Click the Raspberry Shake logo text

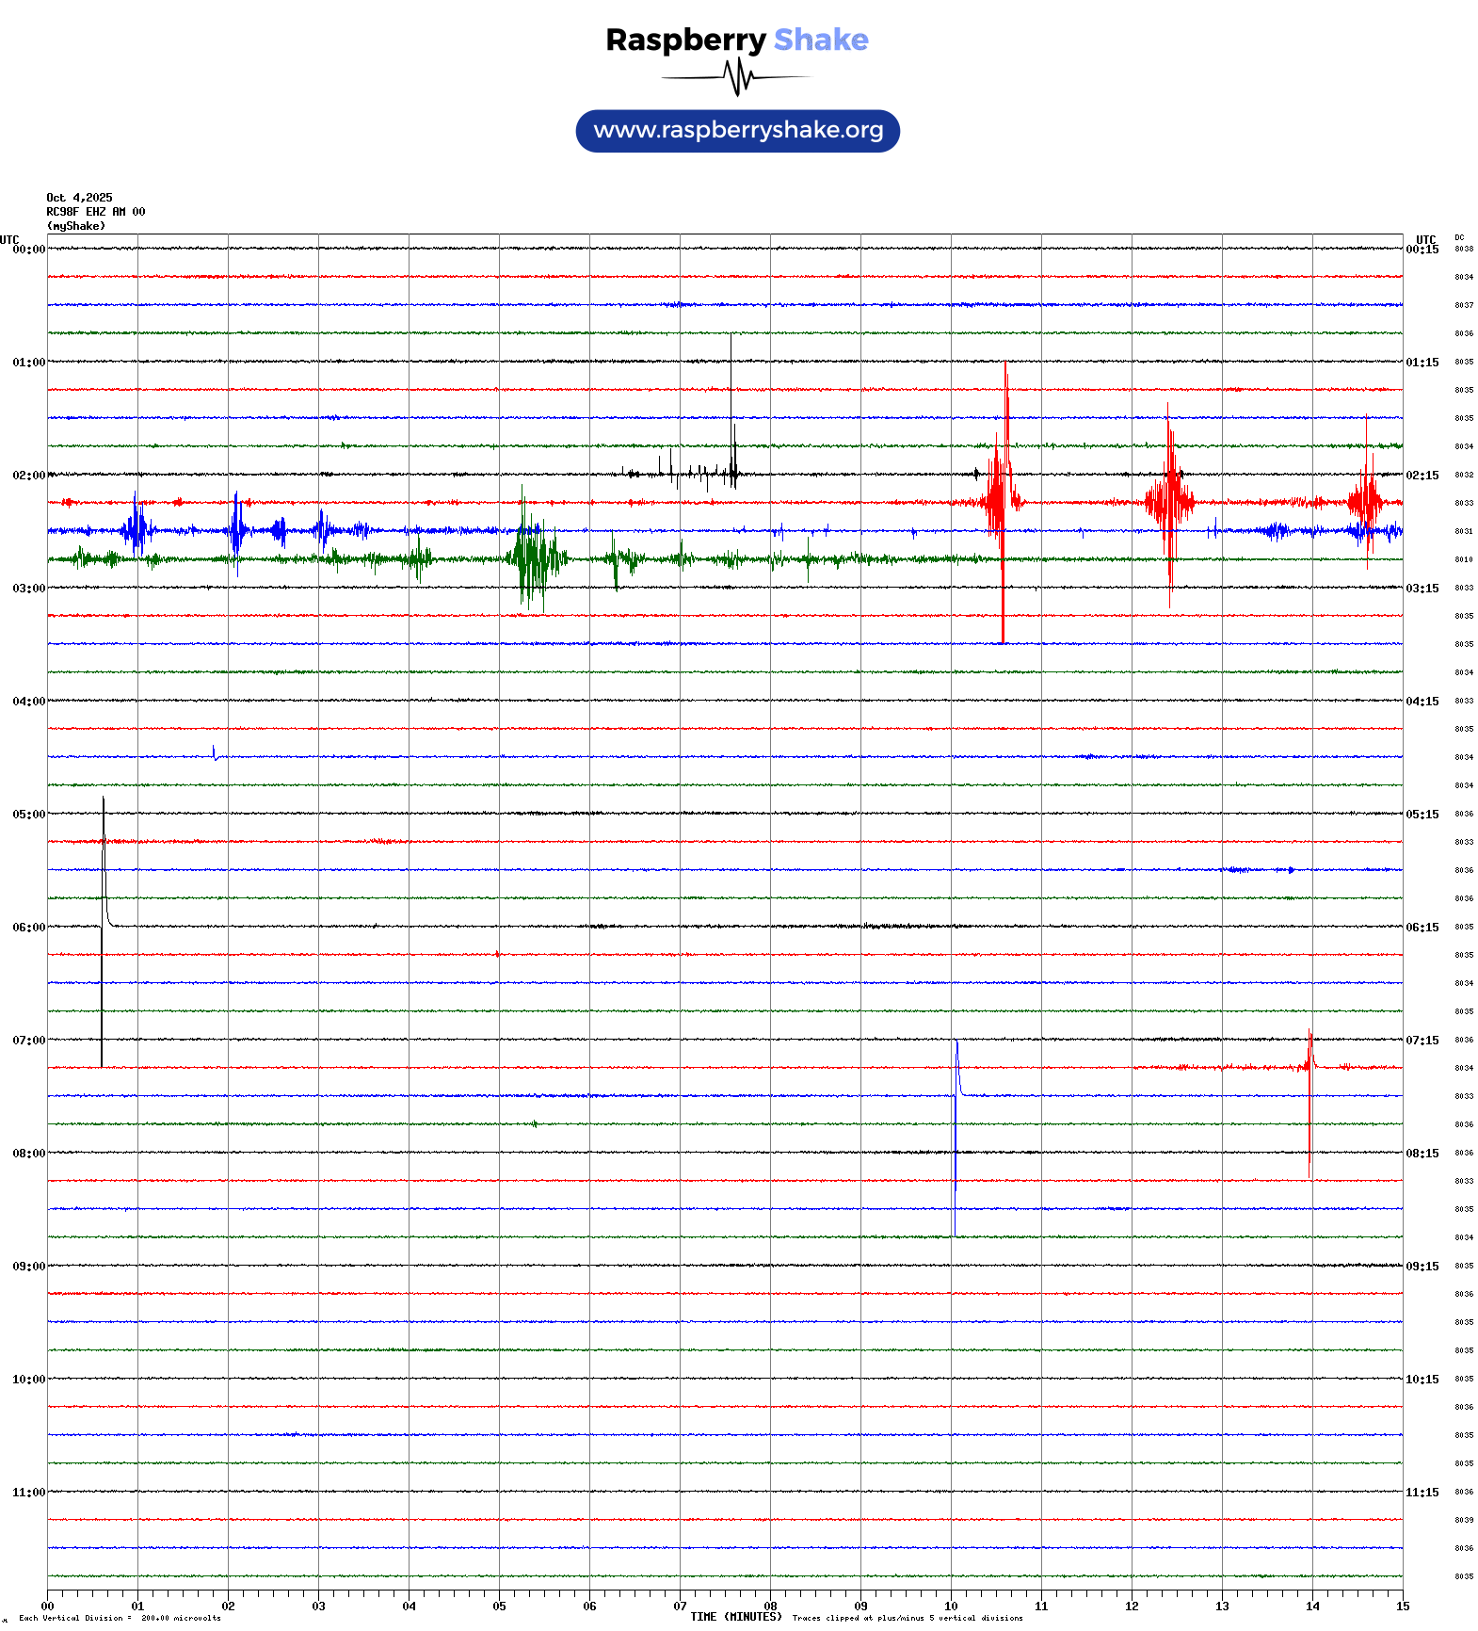tap(736, 40)
